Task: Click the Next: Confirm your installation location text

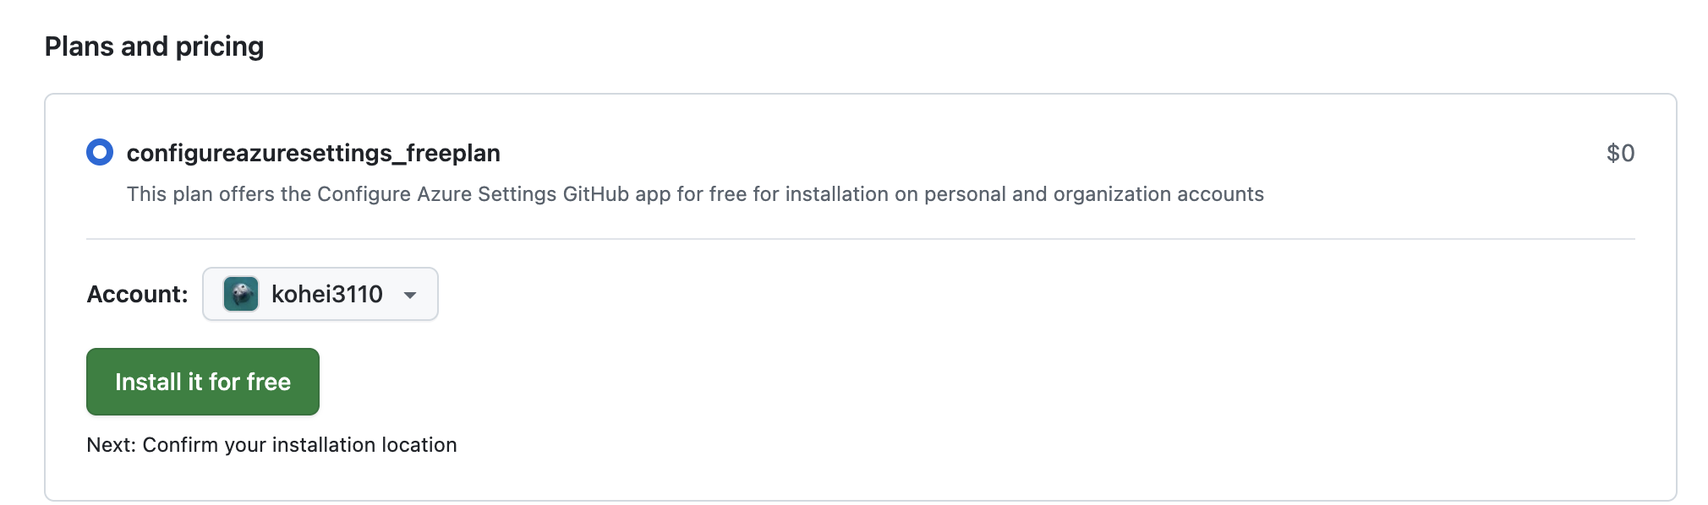Action: 271,444
